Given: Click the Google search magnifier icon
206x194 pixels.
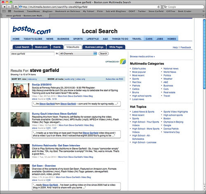Looking at the screenshot, I should (x=165, y=7).
